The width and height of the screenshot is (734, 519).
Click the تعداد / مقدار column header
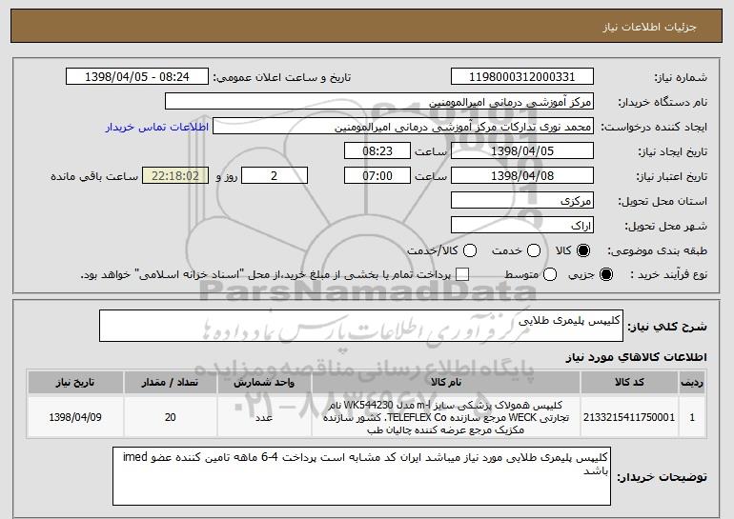[170, 383]
